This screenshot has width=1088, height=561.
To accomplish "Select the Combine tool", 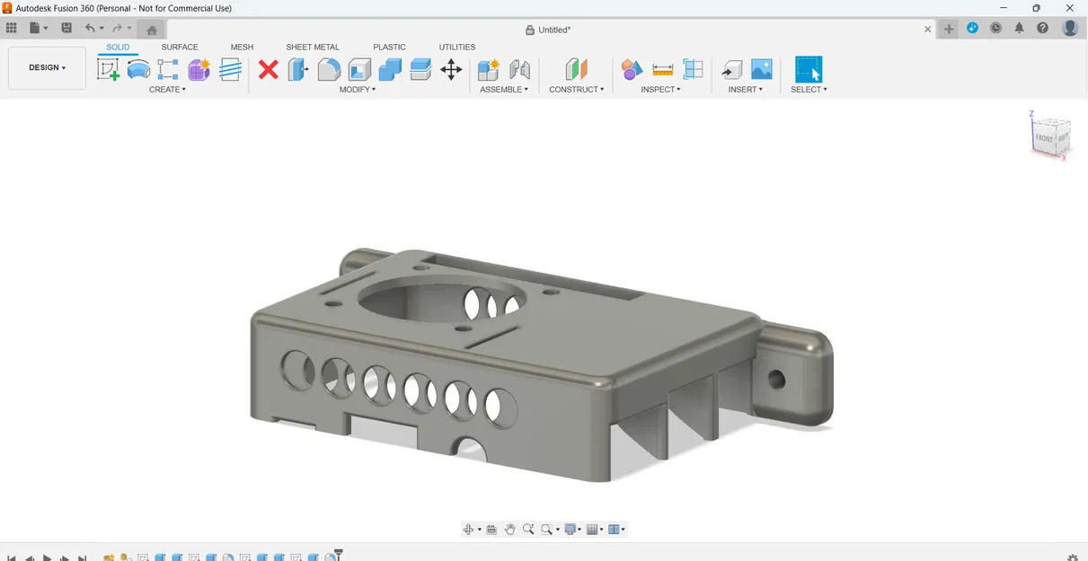I will point(390,69).
